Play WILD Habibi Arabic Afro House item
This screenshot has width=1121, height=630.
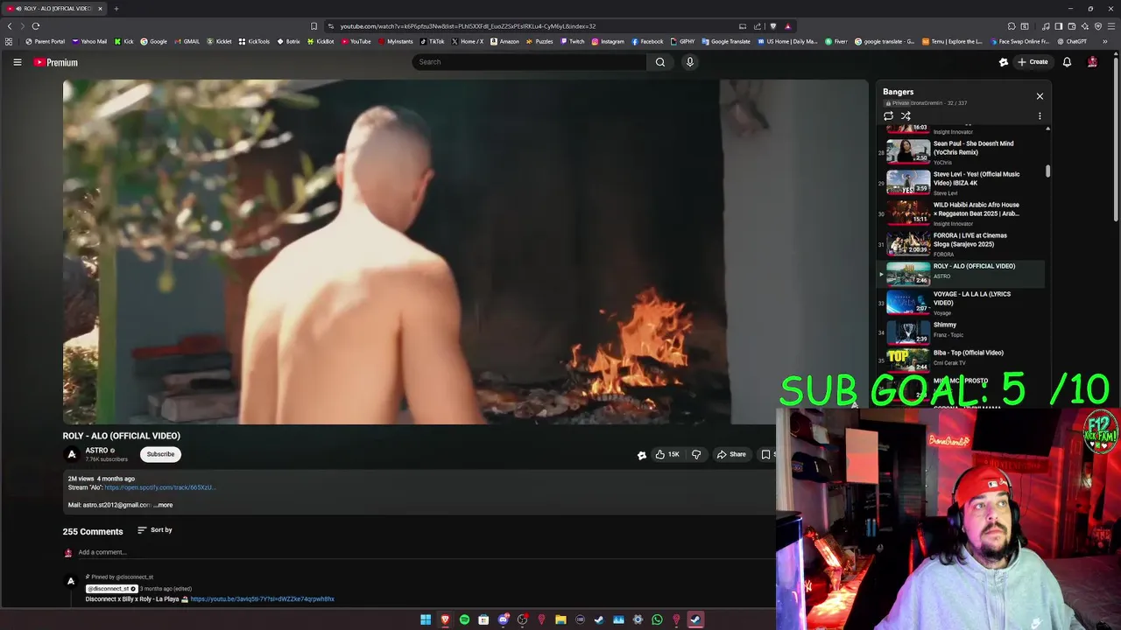pos(962,213)
